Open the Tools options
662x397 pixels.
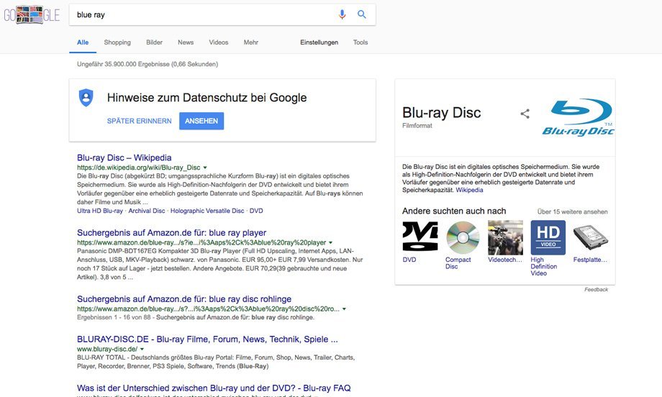pyautogui.click(x=361, y=42)
